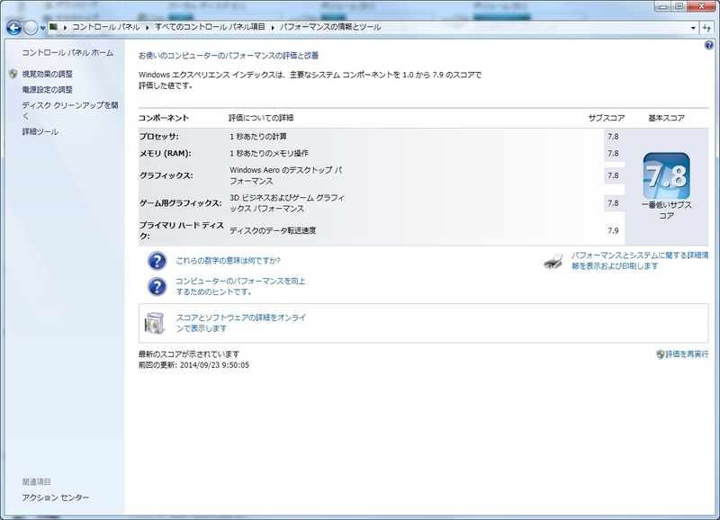Click the printer icon
Viewport: 720px width, 520px height.
coord(553,261)
